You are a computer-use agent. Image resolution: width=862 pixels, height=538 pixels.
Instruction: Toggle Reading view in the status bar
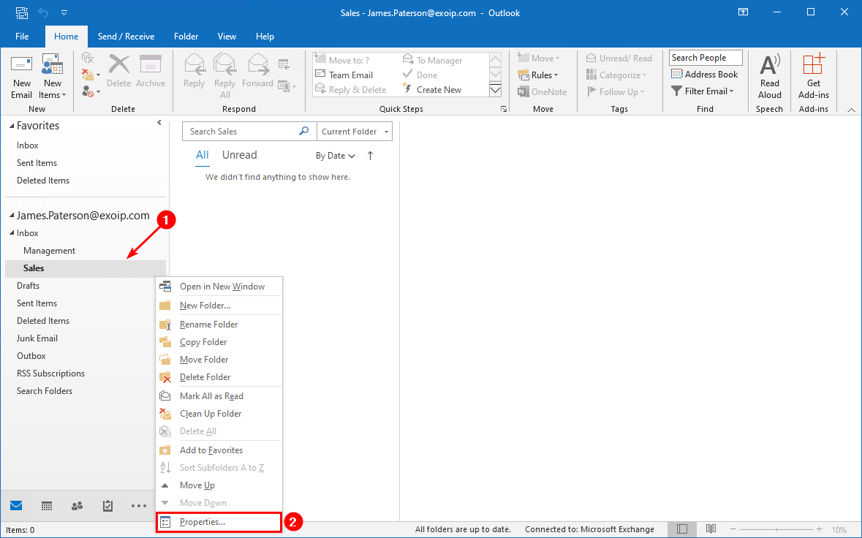point(710,528)
